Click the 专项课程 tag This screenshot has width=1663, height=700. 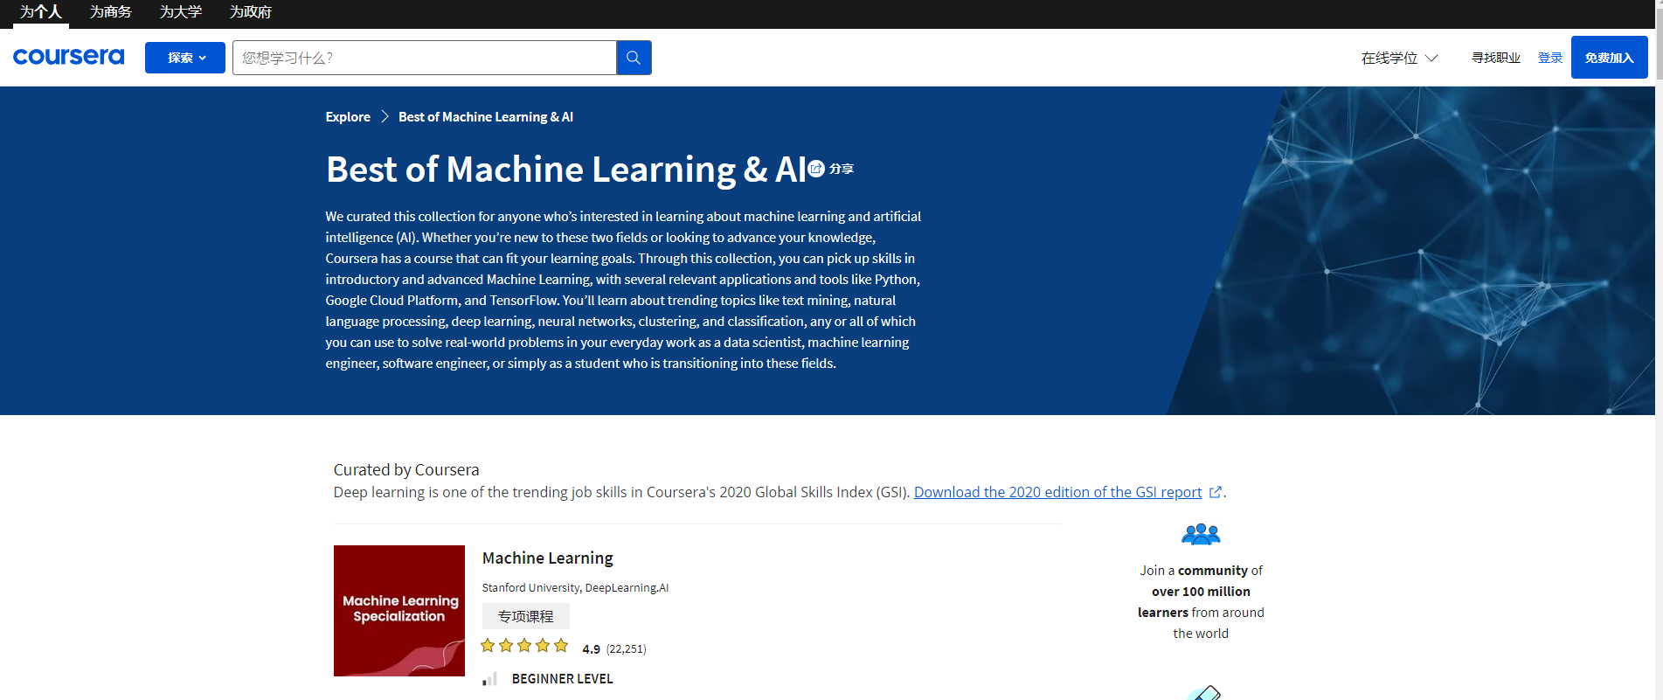coord(526,616)
